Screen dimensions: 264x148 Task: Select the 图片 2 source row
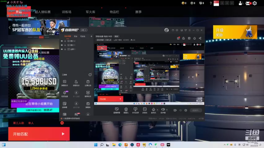tap(77, 41)
